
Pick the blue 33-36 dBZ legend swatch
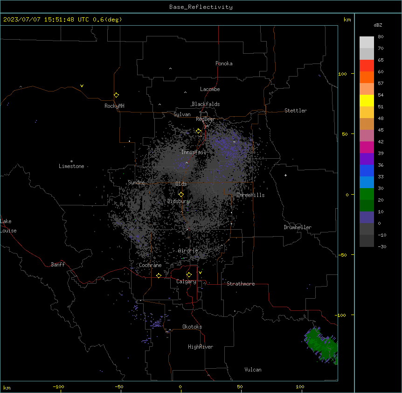[x=367, y=170]
